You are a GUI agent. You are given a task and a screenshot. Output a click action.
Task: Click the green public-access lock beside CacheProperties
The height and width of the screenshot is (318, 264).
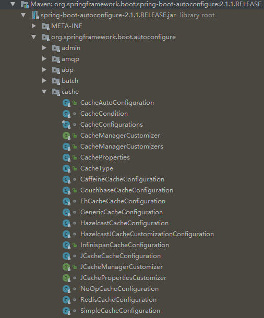75,157
